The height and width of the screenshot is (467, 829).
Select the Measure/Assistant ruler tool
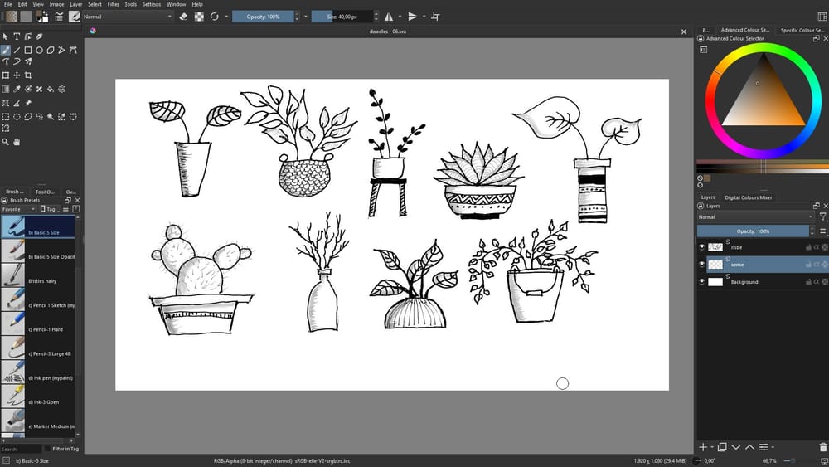pyautogui.click(x=17, y=103)
